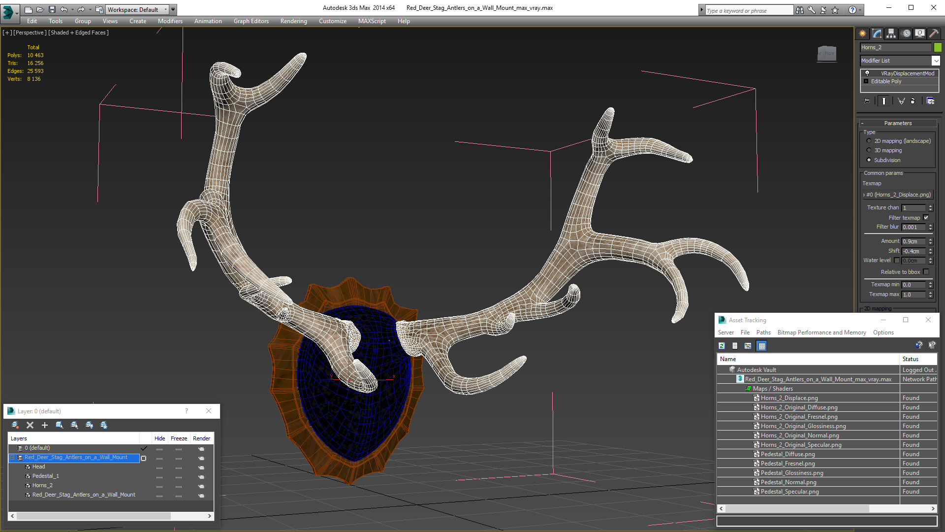Image resolution: width=945 pixels, height=532 pixels.
Task: Toggle Filter texmap checkbox
Action: click(926, 218)
